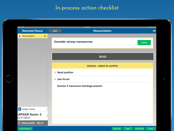Click the Actions - select to confirm header
This screenshot has width=174, height=131.
click(102, 66)
